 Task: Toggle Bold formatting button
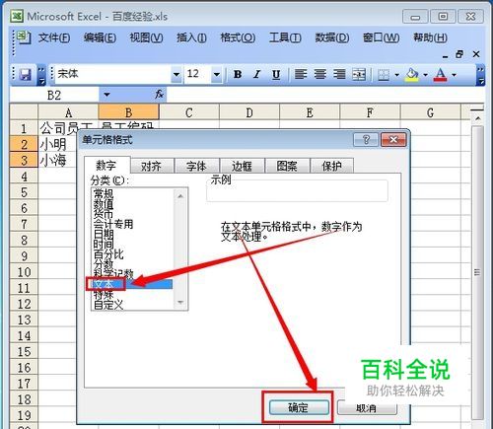coord(238,75)
